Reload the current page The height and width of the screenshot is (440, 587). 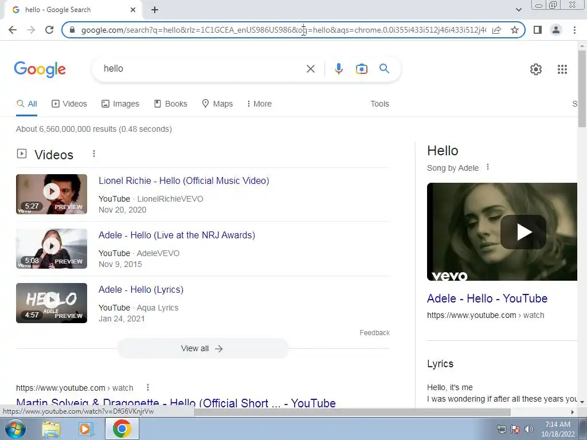pyautogui.click(x=49, y=30)
